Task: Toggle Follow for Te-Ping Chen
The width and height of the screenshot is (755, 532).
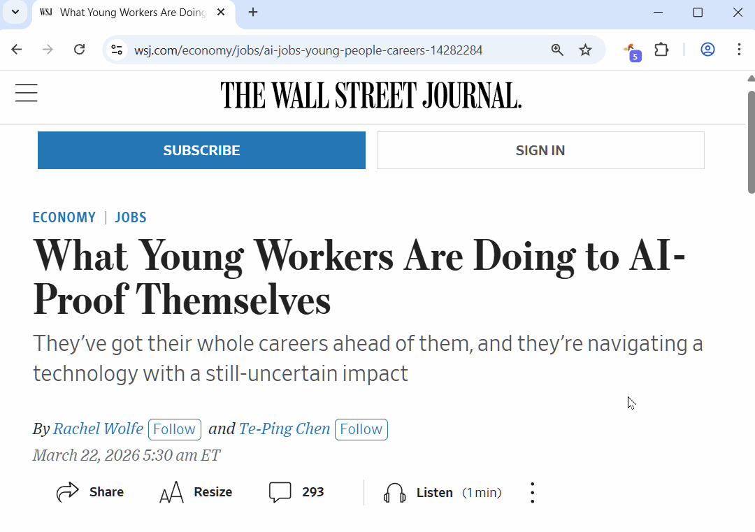Action: click(361, 429)
